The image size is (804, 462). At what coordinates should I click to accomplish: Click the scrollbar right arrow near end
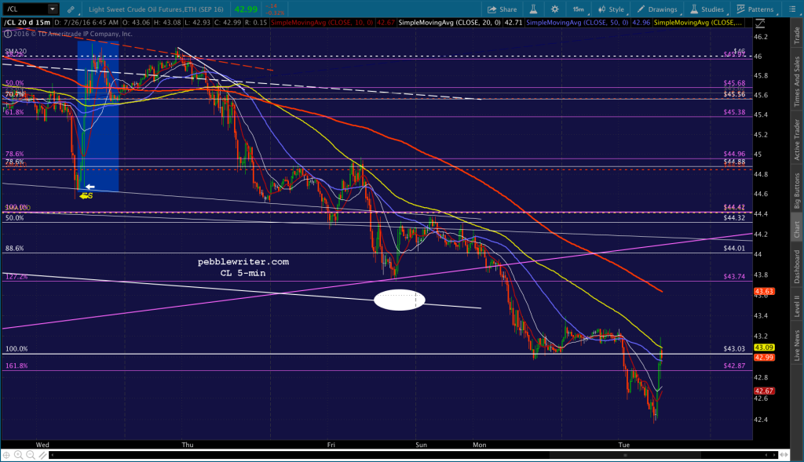(773, 455)
